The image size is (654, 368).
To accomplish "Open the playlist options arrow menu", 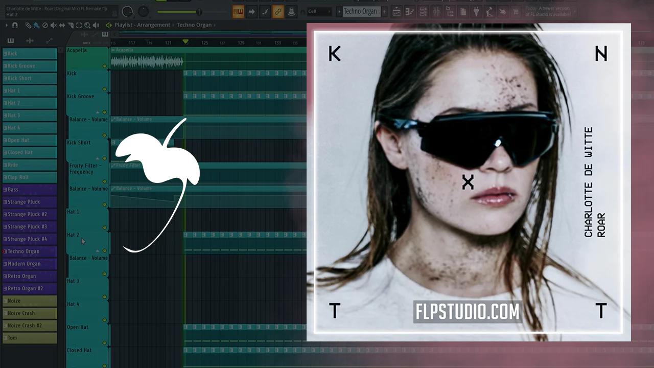I will 7,25.
